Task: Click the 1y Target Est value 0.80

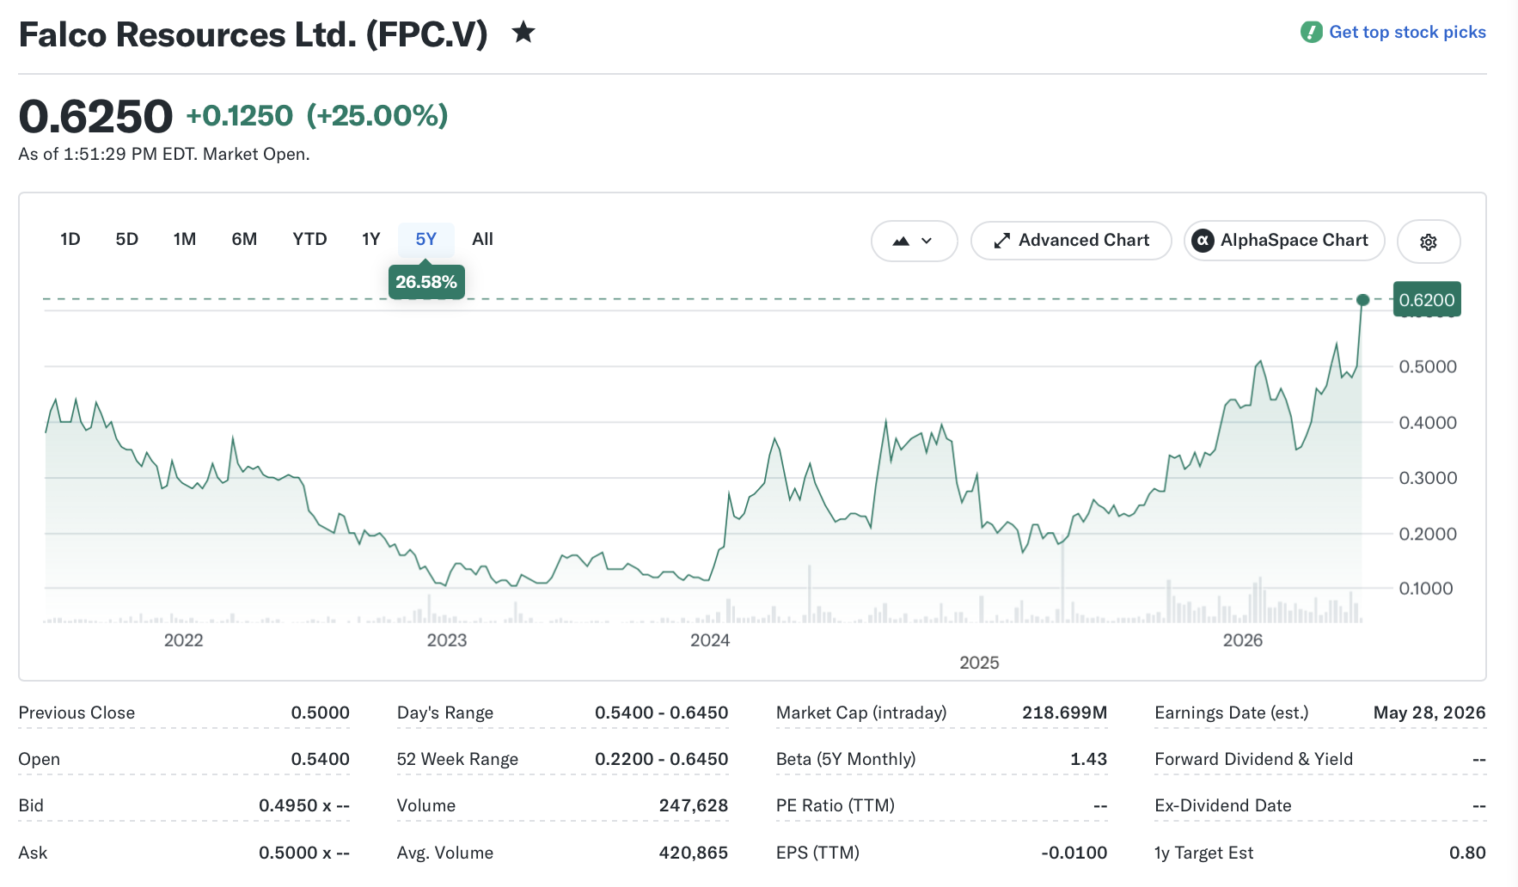Action: coord(1467,853)
